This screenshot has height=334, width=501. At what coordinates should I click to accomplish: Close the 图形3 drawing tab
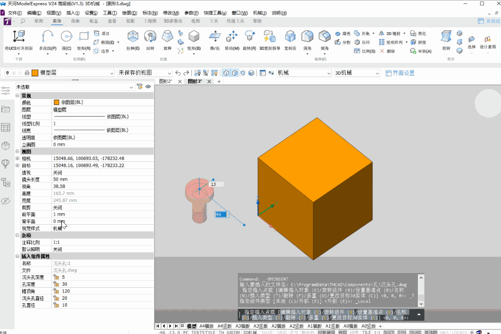[x=209, y=81]
